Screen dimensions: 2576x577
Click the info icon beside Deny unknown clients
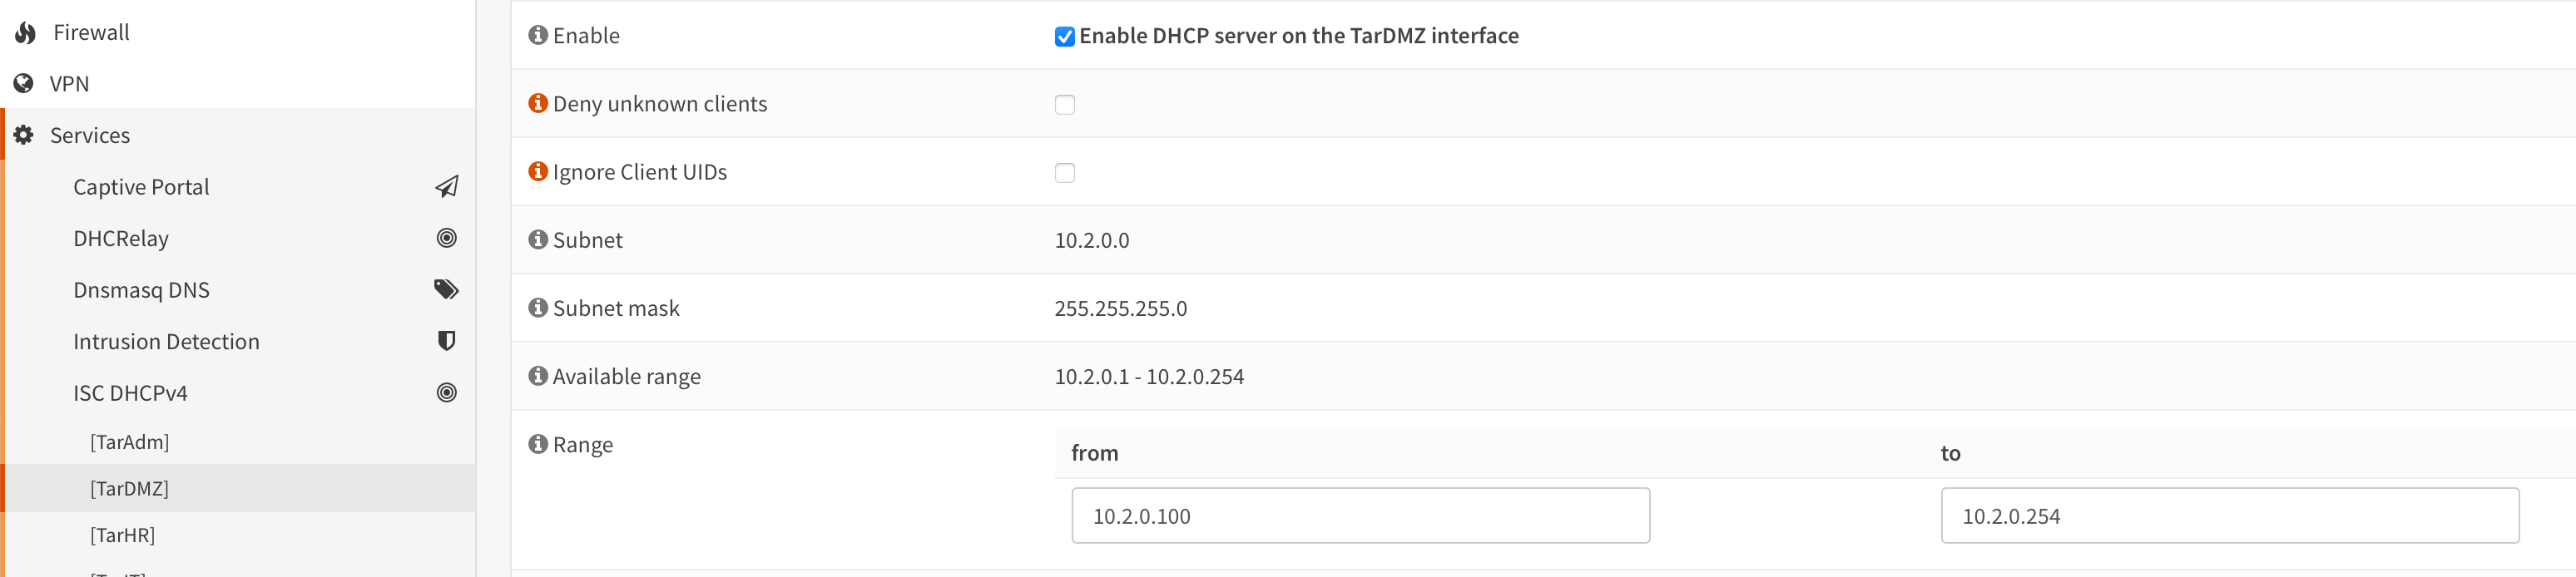(x=538, y=104)
